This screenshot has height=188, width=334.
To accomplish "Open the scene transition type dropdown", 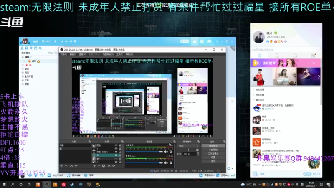I will pos(189,146).
